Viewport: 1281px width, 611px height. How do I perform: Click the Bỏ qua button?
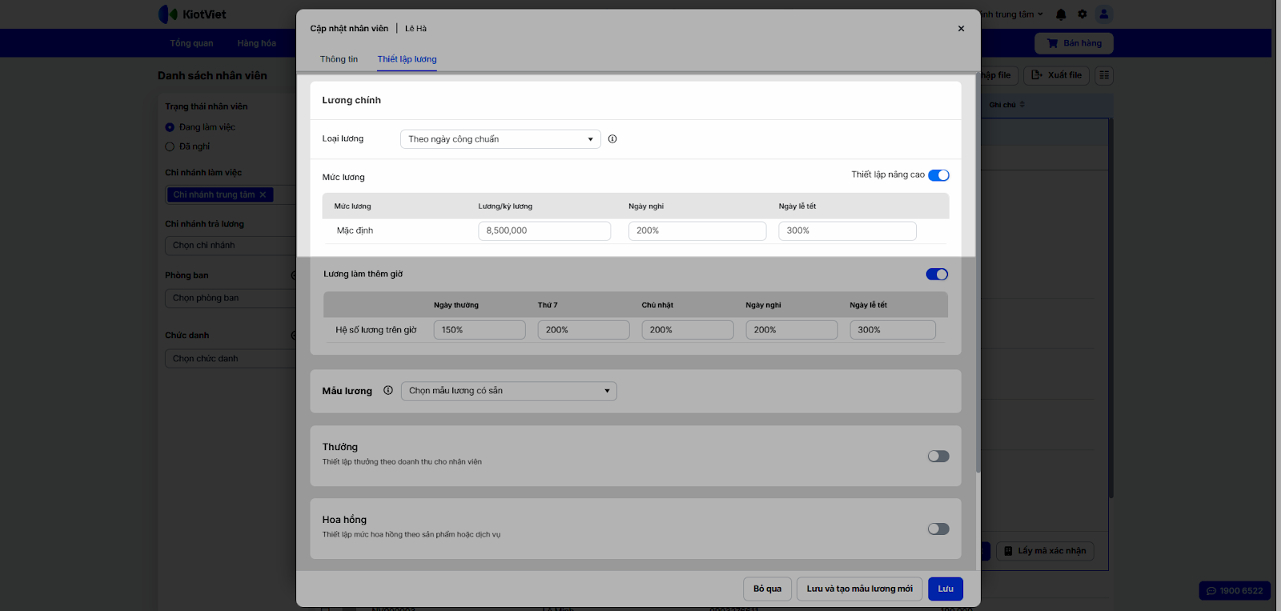pyautogui.click(x=767, y=589)
